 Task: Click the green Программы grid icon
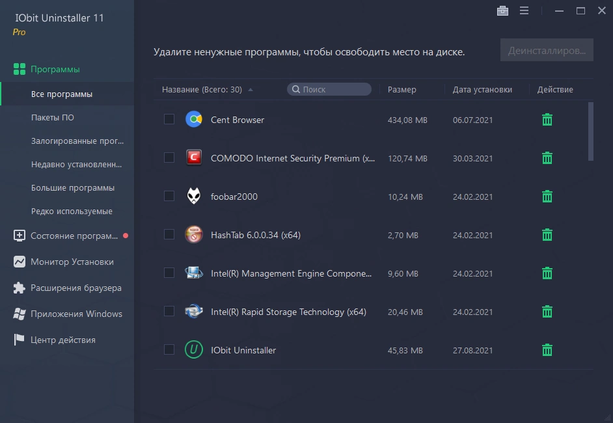click(x=20, y=69)
